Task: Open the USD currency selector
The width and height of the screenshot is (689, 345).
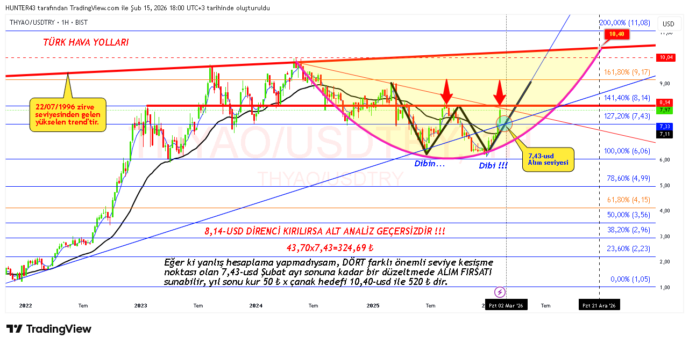Action: point(668,24)
